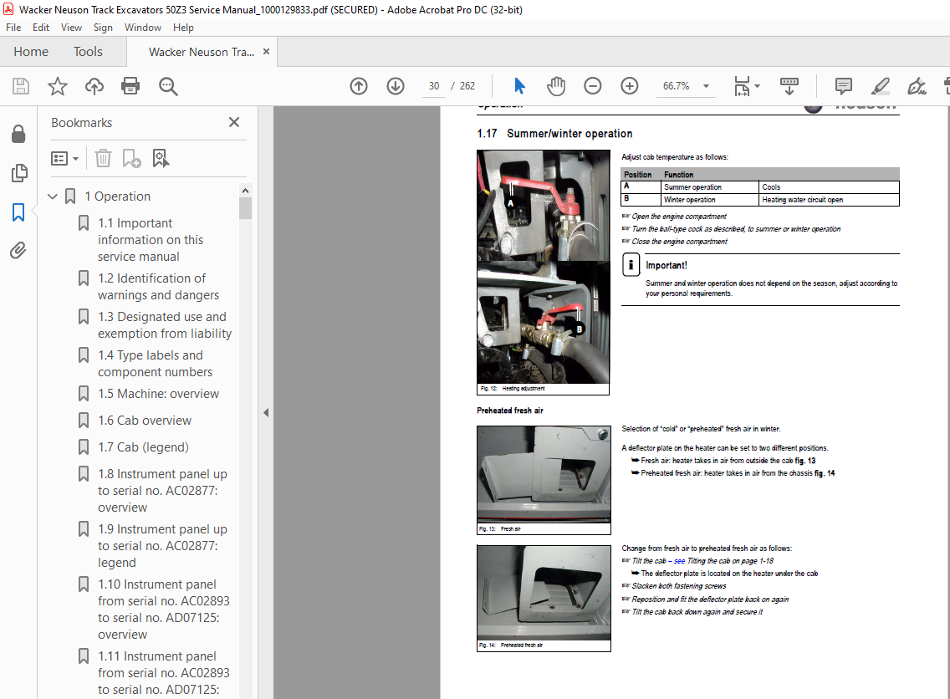Click the Fig. 13 Fresh air image
The width and height of the screenshot is (950, 699).
[x=544, y=474]
